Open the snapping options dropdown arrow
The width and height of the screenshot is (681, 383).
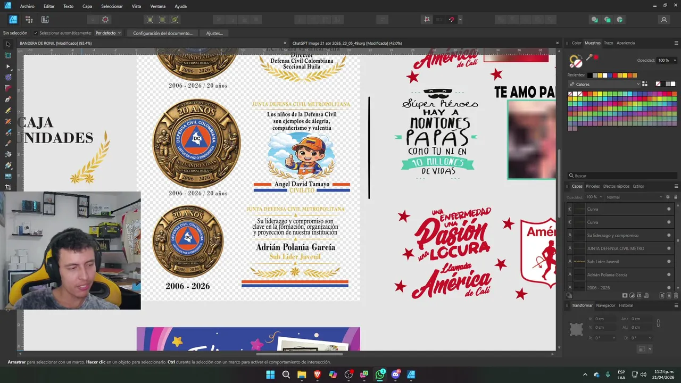click(460, 20)
